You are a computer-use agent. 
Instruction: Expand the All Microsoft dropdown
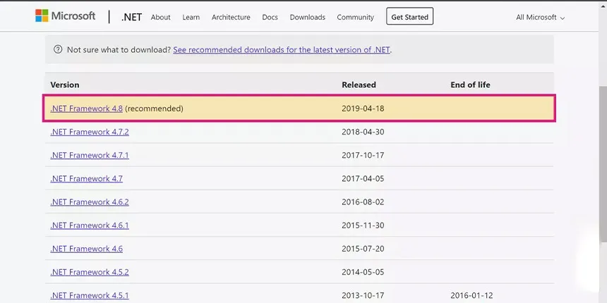pos(540,17)
